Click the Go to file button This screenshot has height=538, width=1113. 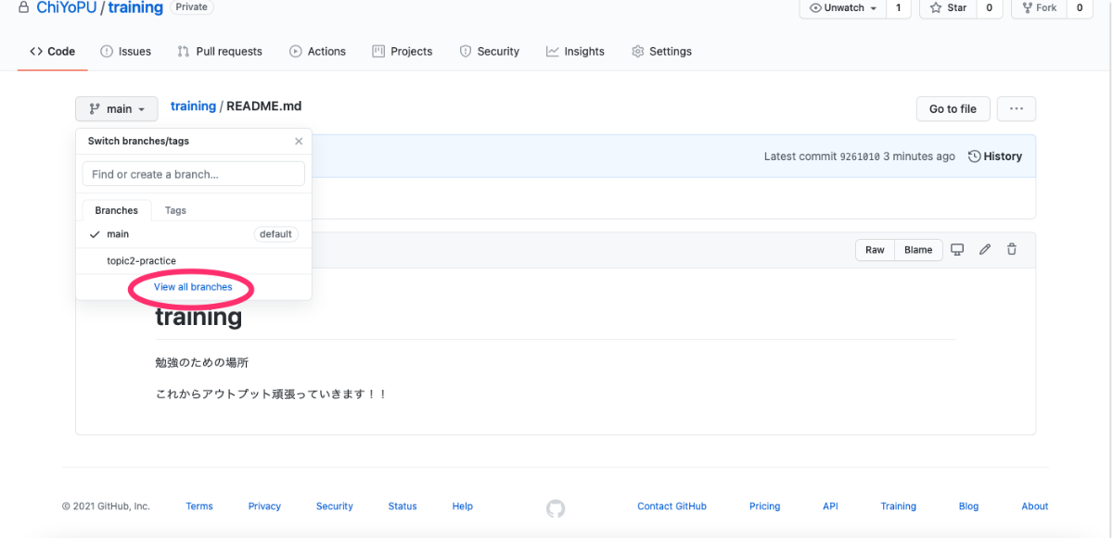[953, 109]
